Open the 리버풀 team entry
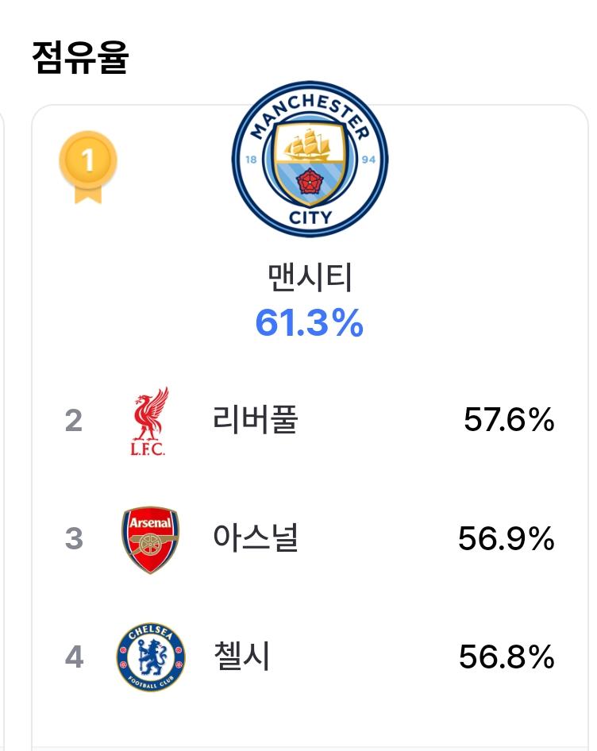The image size is (597, 751). 256,419
